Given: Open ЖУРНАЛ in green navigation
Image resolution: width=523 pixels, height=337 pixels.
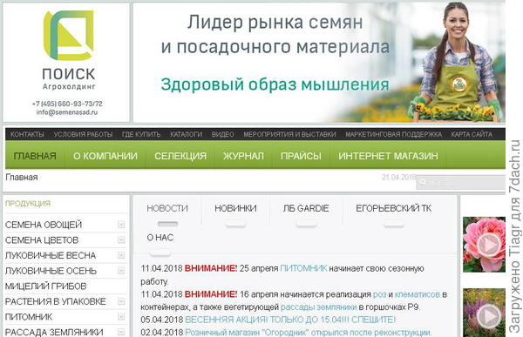Looking at the screenshot, I should 243,156.
